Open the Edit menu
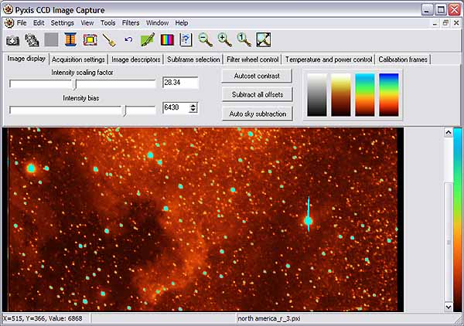The width and height of the screenshot is (464, 326). [39, 23]
